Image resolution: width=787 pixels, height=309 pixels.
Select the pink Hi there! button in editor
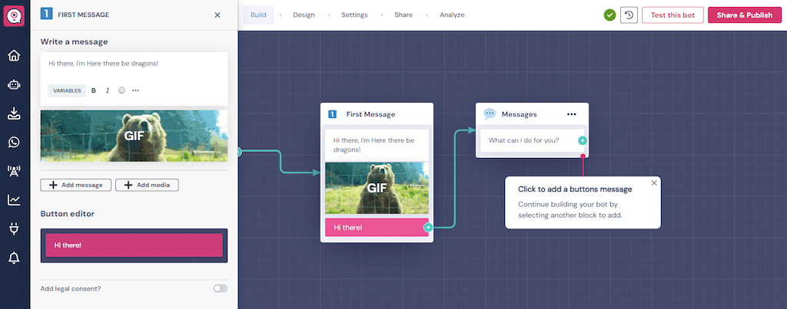[x=134, y=245]
